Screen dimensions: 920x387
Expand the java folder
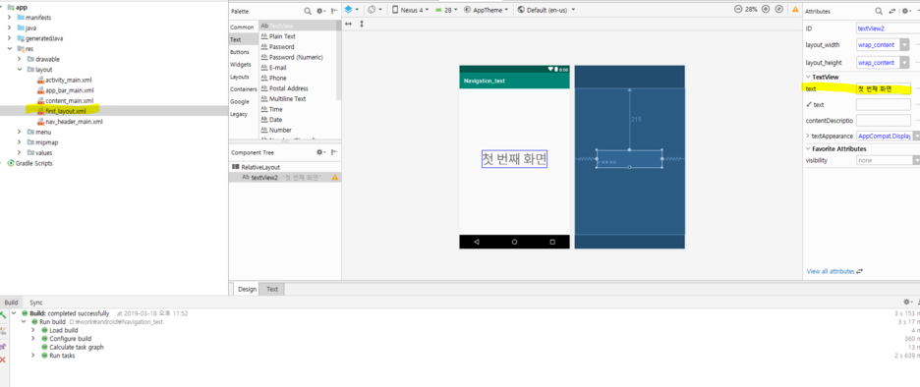(10, 28)
